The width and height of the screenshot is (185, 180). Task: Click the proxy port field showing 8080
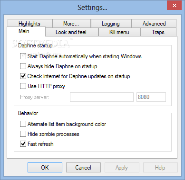151,97
